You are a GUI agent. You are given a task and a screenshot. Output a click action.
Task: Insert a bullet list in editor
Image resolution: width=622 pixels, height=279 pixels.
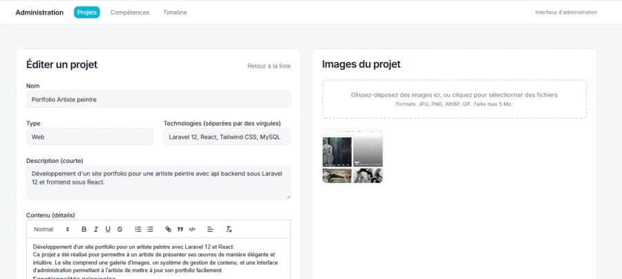pyautogui.click(x=150, y=229)
